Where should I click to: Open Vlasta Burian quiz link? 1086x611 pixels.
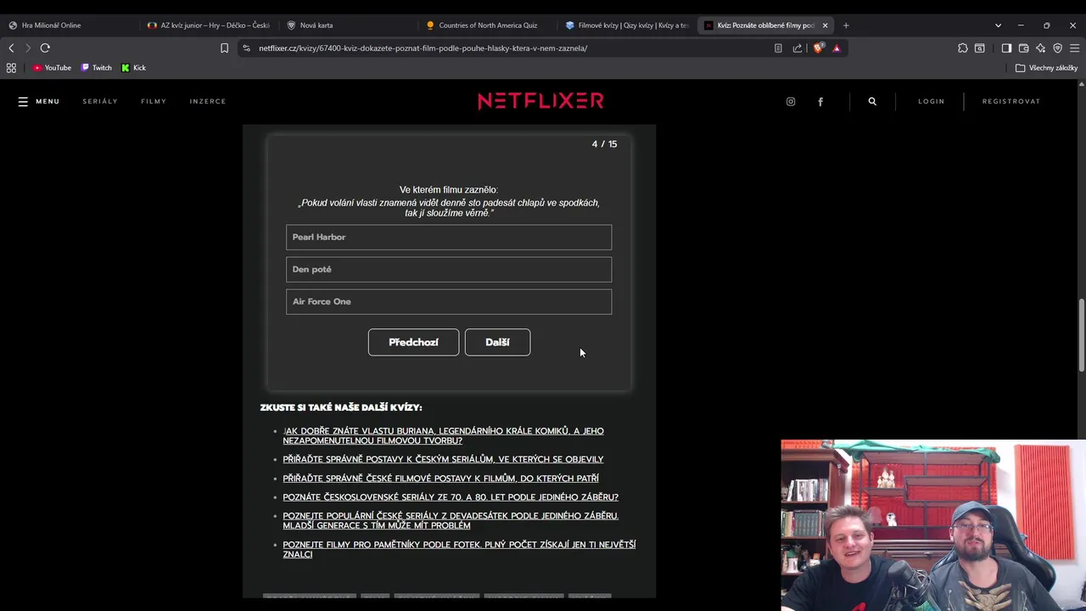click(x=443, y=435)
